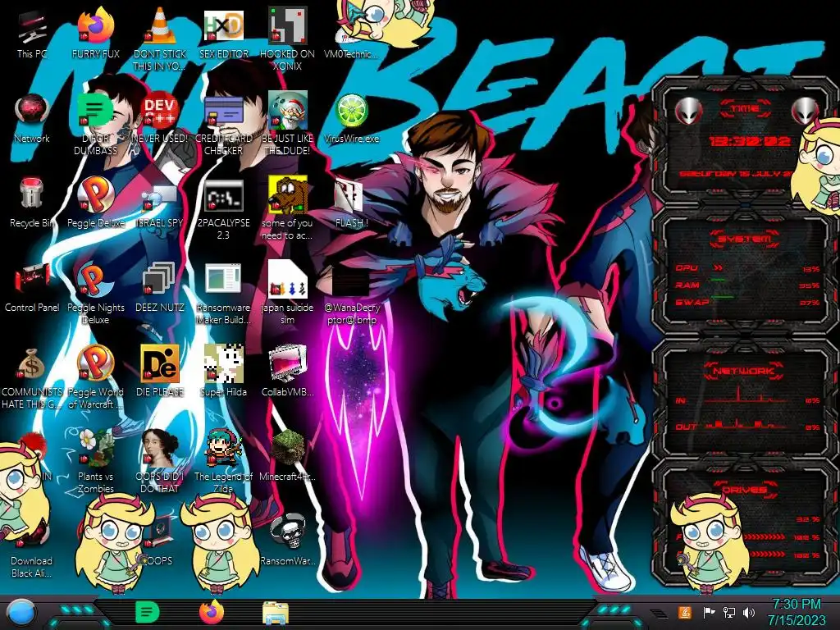Select the @WanaDecryptor@.bmp file
This screenshot has width=840, height=630.
[x=352, y=294]
